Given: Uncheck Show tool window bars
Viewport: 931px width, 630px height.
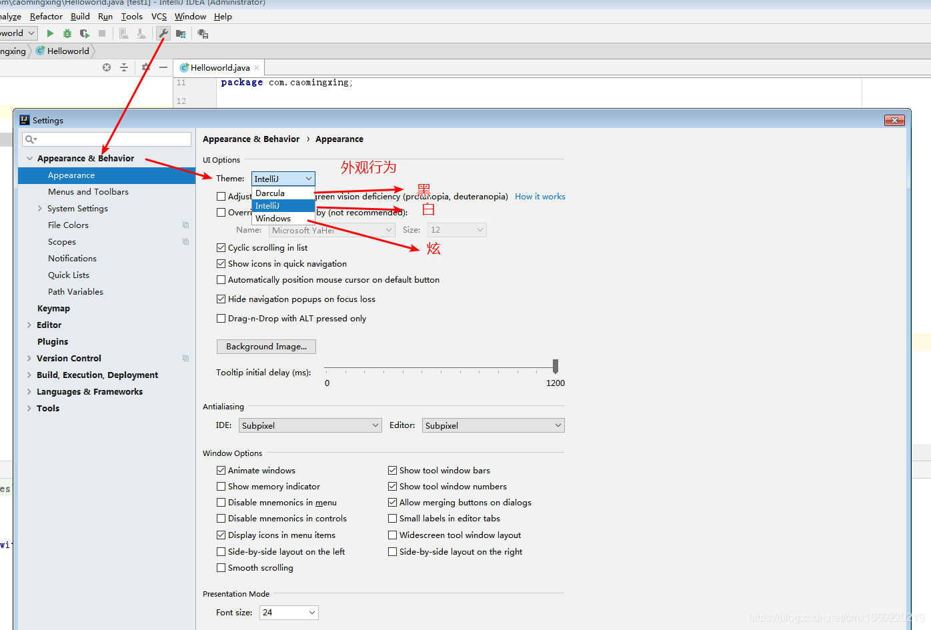Looking at the screenshot, I should [x=392, y=471].
